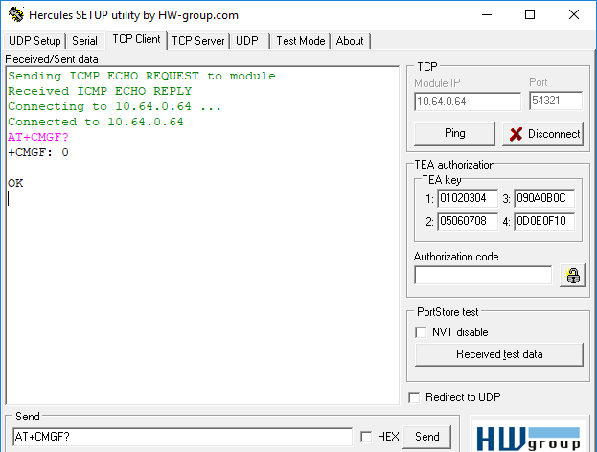Click the Received test data button
Screen dimensions: 597x452
pos(499,354)
